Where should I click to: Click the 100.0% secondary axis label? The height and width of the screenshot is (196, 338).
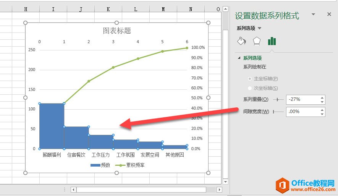[198, 47]
